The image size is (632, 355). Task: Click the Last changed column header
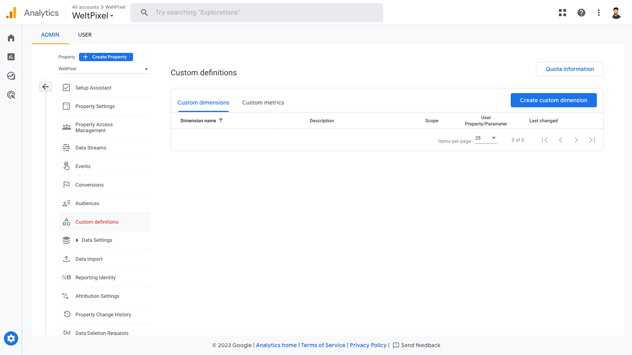pyautogui.click(x=544, y=121)
